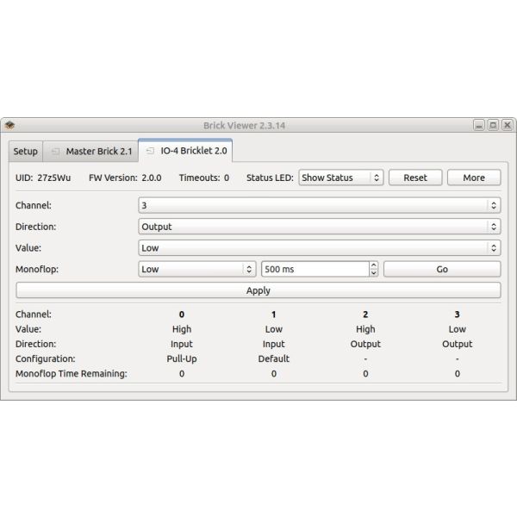This screenshot has height=517, width=517.
Task: Click the Timeouts value 0
Action: (x=227, y=178)
